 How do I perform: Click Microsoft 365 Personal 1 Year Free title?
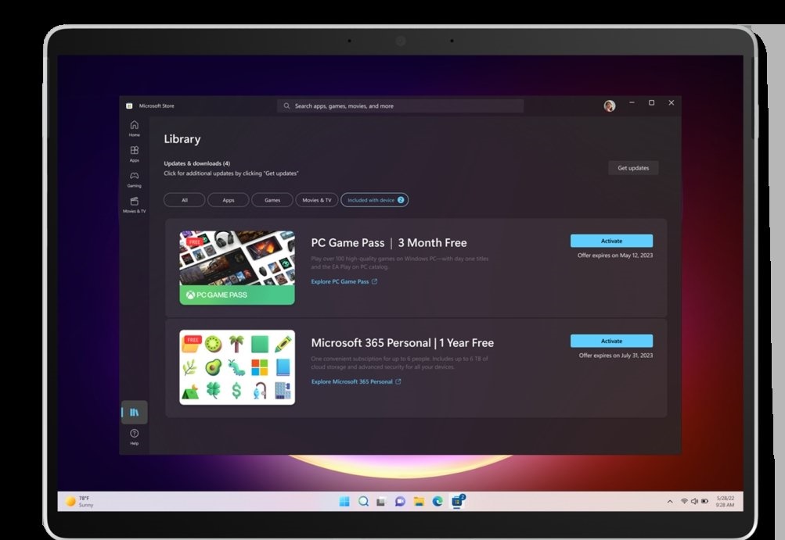tap(402, 343)
